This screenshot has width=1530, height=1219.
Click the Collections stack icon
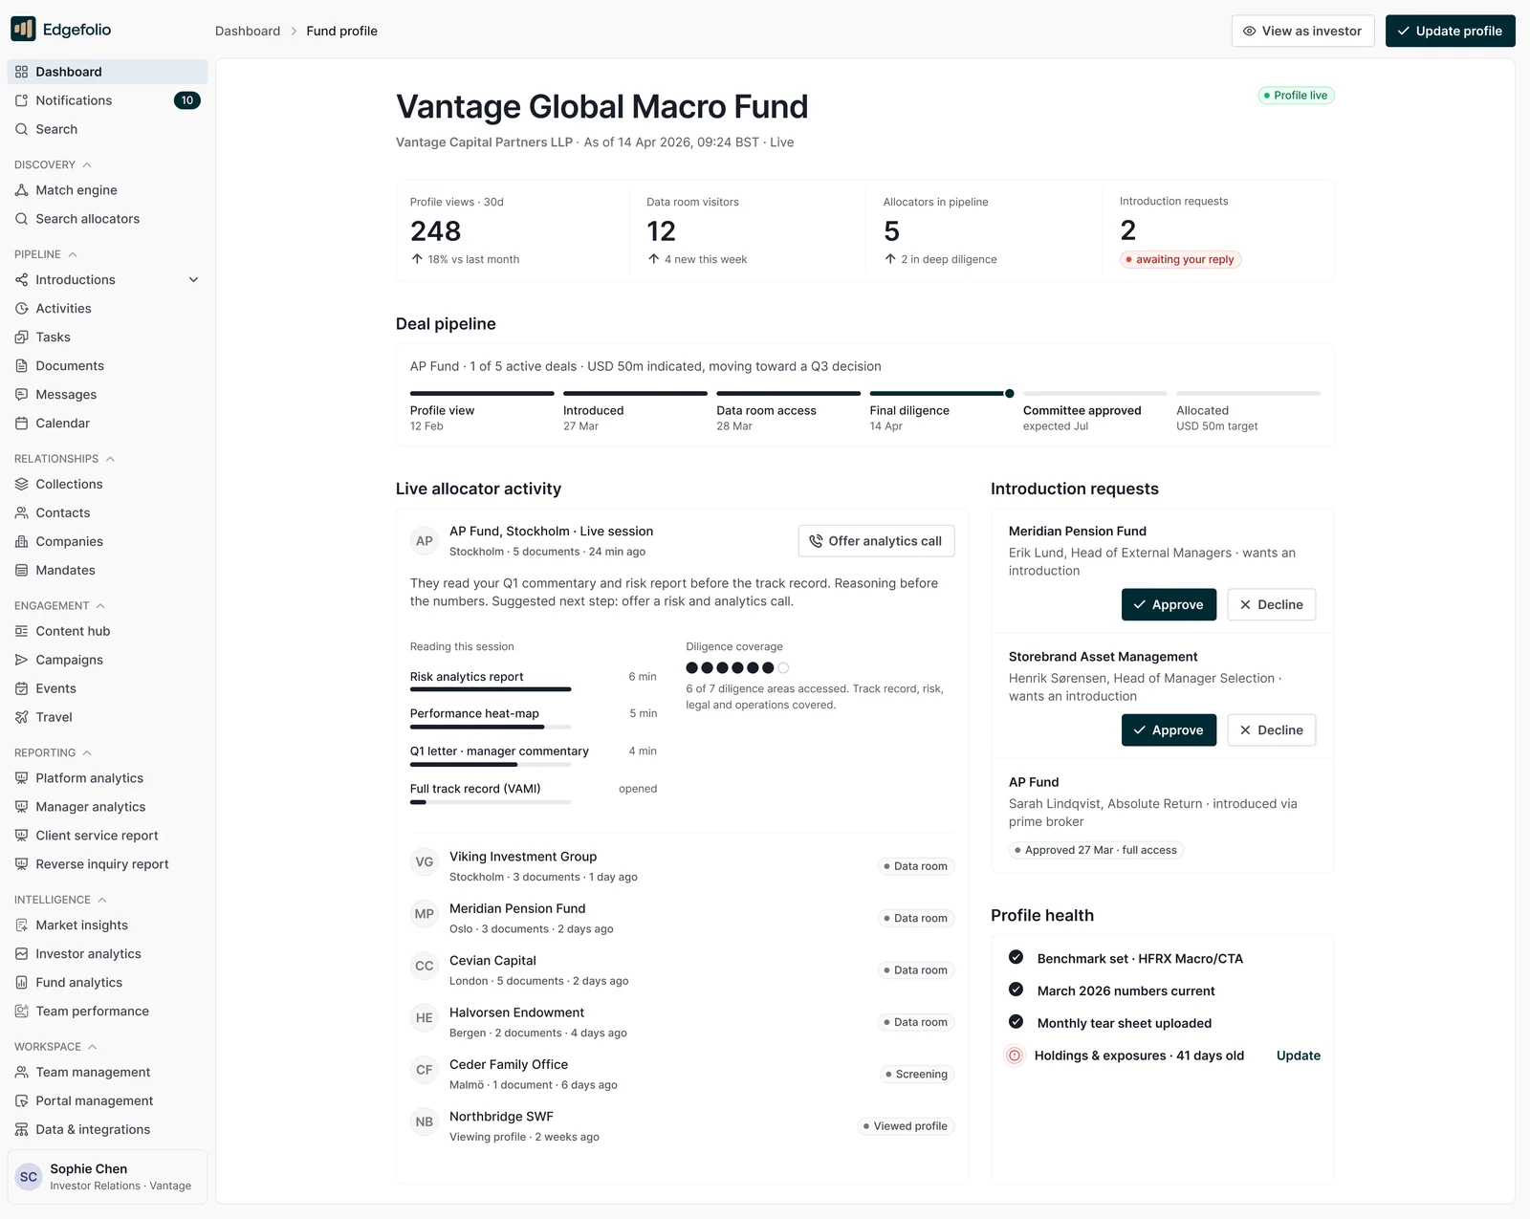(x=21, y=485)
